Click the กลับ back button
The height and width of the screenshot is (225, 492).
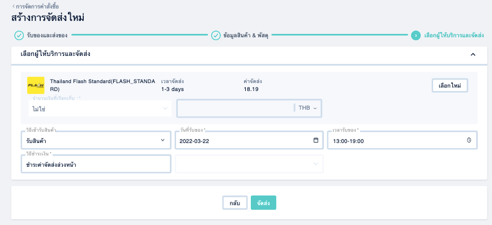click(235, 203)
